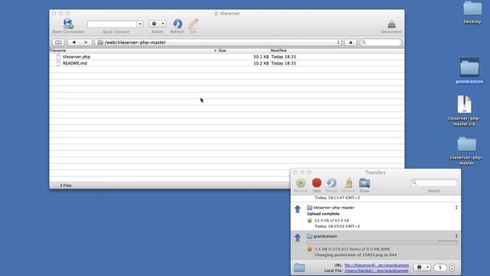
Task: Select the tileserver.php file row
Action: 227,57
